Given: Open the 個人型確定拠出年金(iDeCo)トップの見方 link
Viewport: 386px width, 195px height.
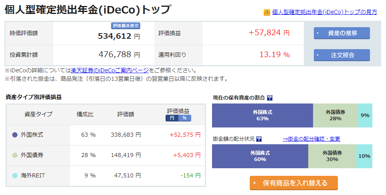Looking at the screenshot, I should 324,12.
